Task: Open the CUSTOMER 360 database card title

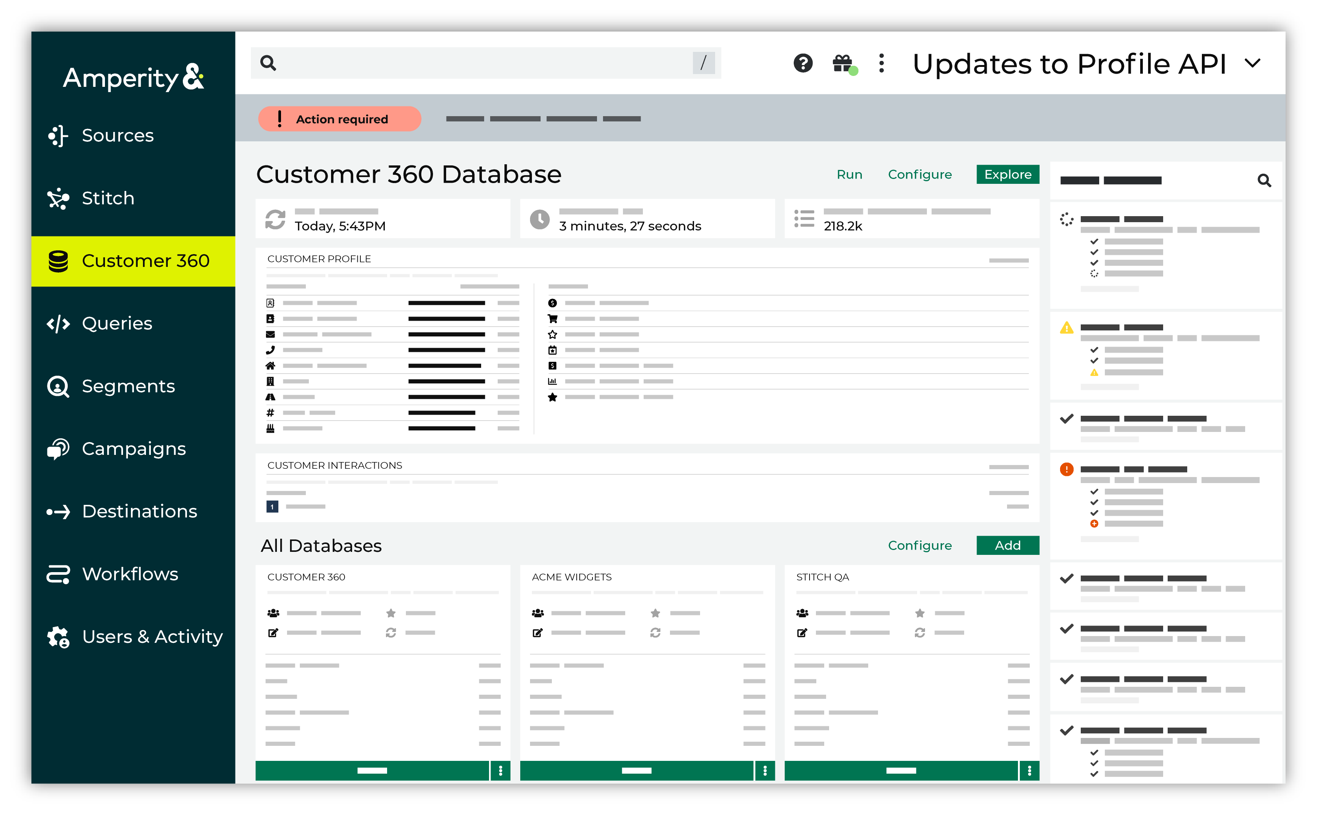Action: pyautogui.click(x=306, y=577)
